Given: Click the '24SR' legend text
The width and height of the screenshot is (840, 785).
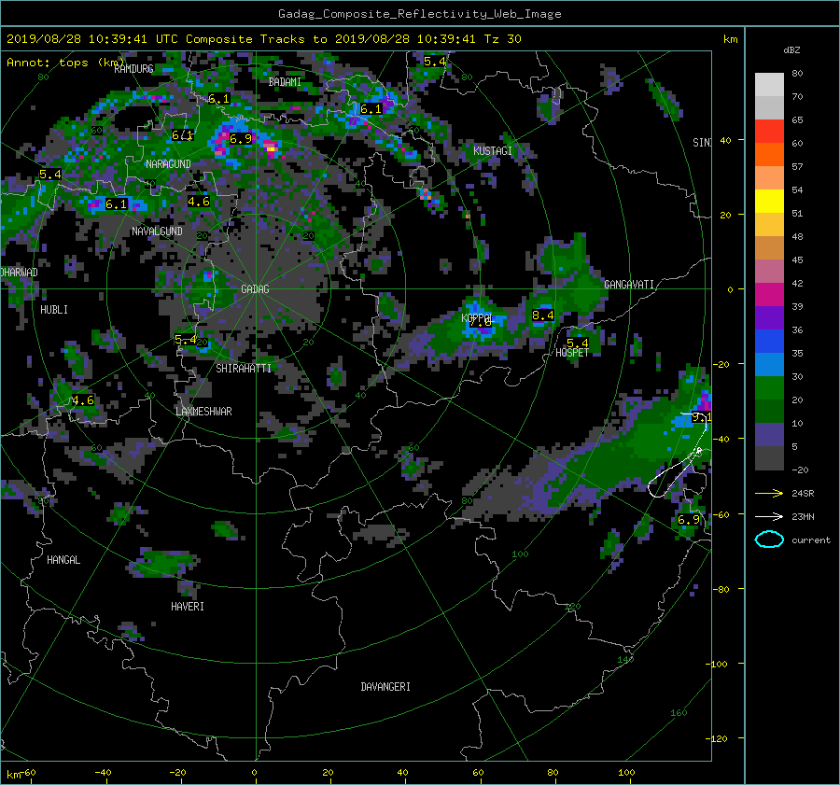Looking at the screenshot, I should pyautogui.click(x=803, y=494).
